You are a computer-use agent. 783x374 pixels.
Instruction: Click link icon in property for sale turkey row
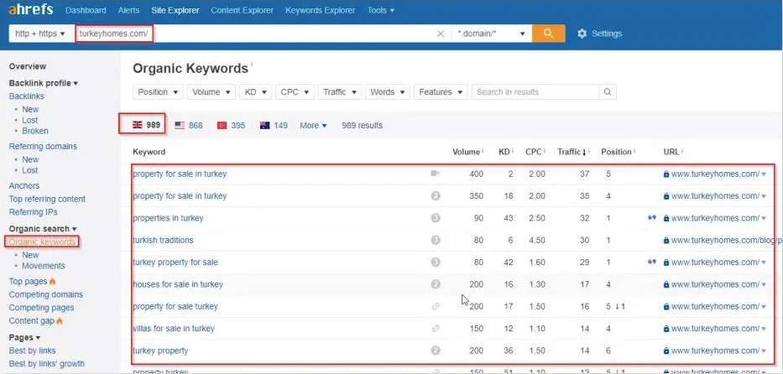(436, 306)
